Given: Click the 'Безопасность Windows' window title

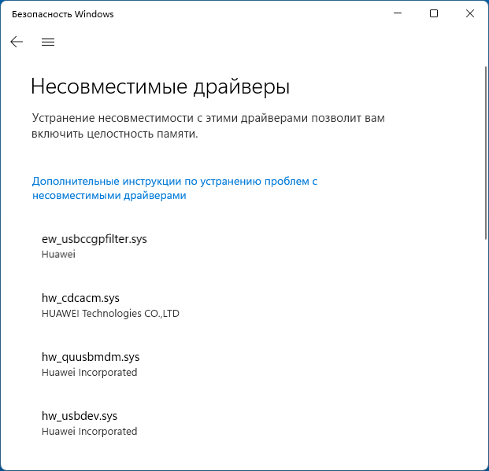Looking at the screenshot, I should coord(63,14).
